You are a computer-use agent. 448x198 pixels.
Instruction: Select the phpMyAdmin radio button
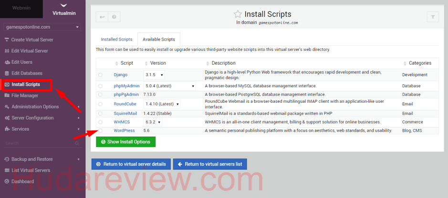click(100, 86)
